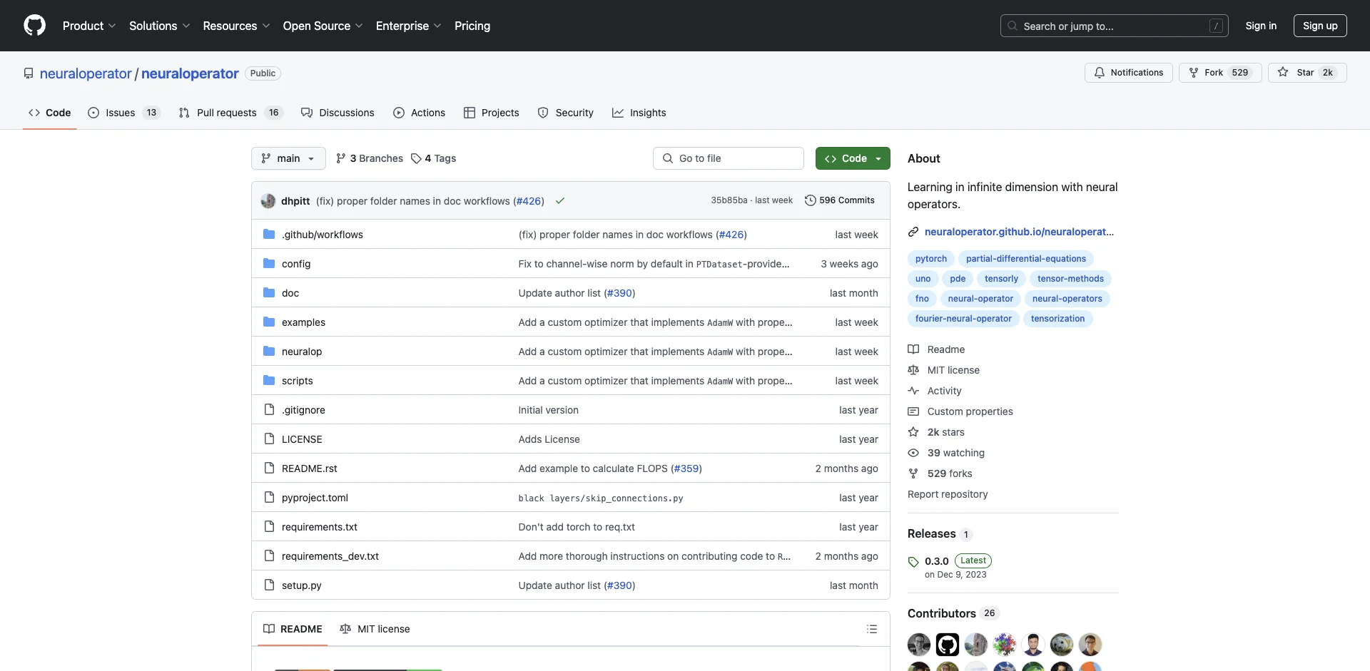Switch to the Pull requests tab

point(230,113)
